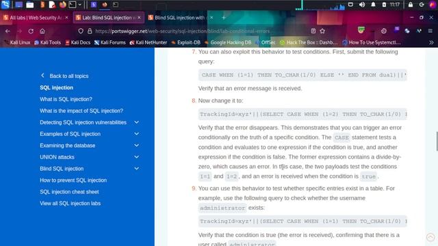The image size is (438, 246).
Task: Open How to prevent SQL injection
Action: 73,180
